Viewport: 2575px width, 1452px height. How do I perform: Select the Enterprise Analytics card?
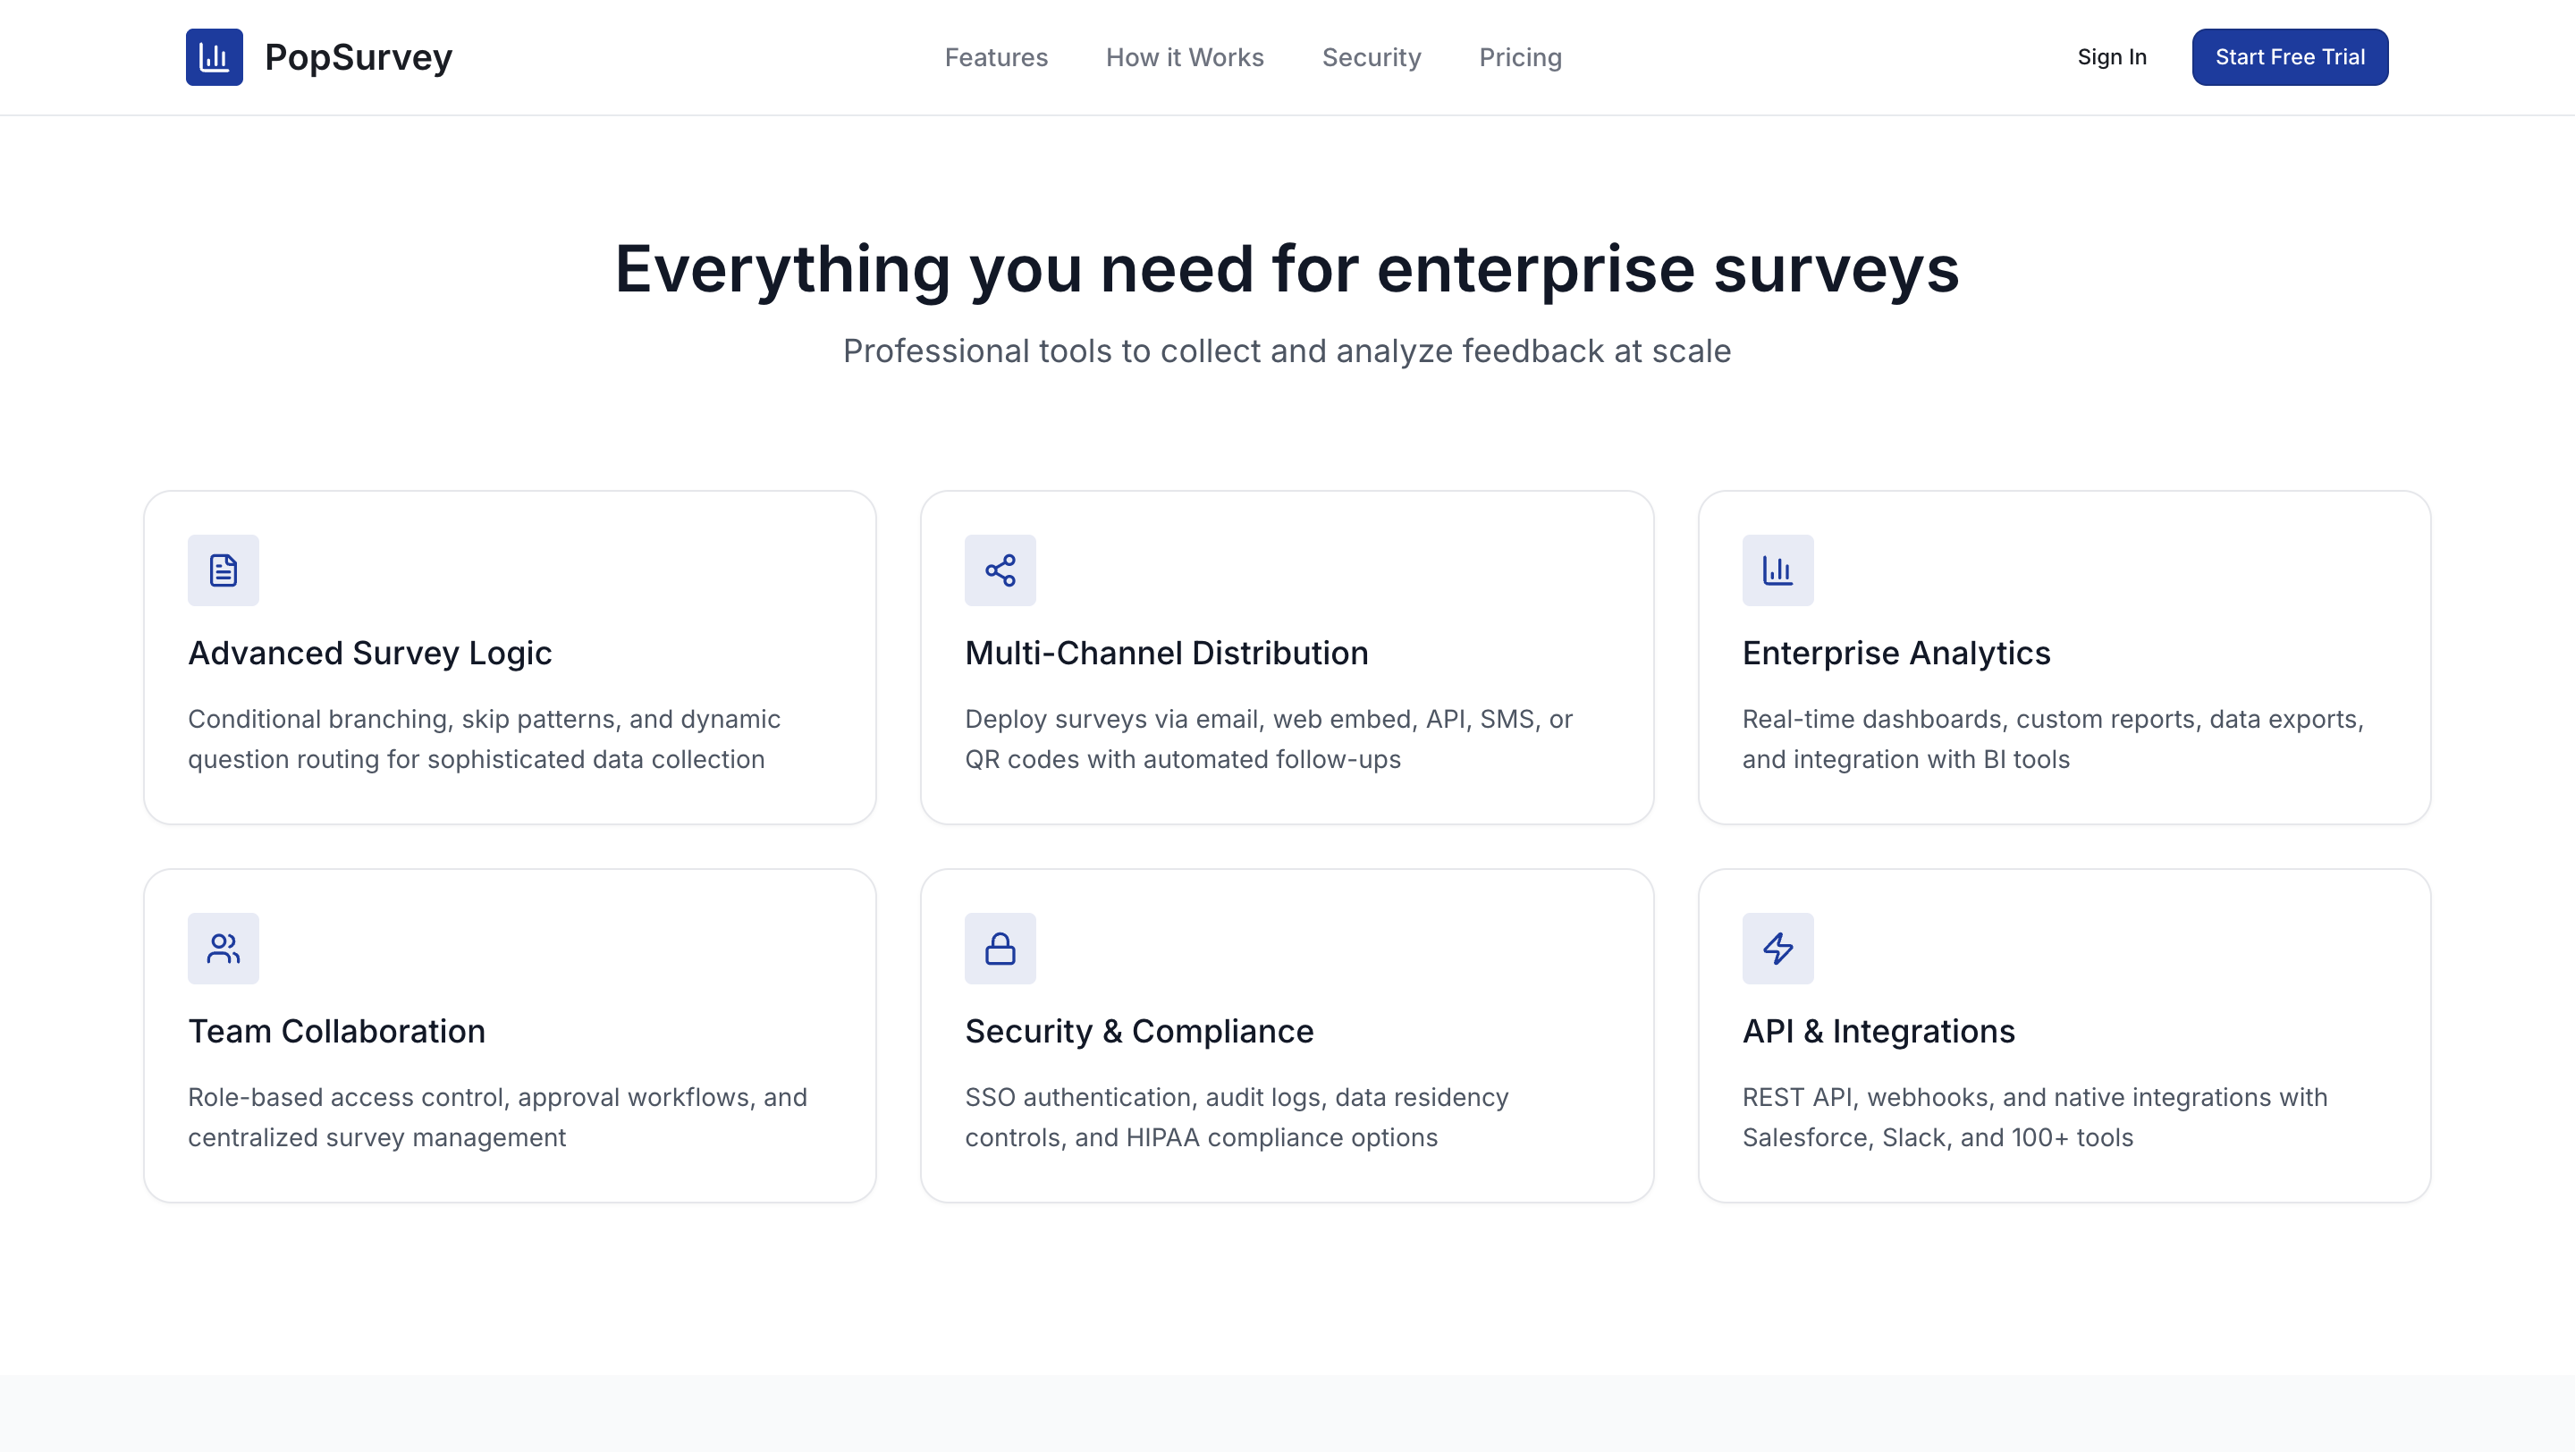[2064, 656]
